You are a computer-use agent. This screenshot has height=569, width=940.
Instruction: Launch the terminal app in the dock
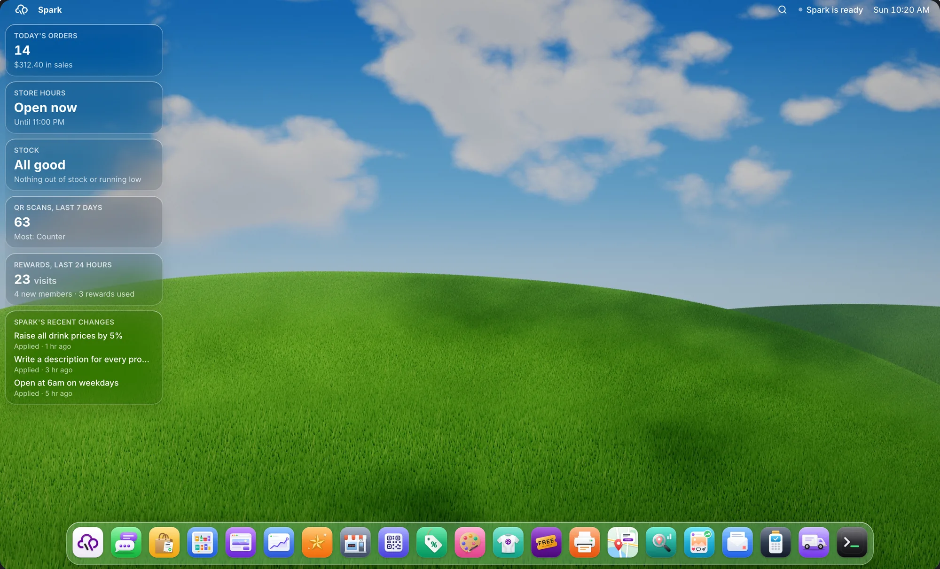tap(852, 542)
